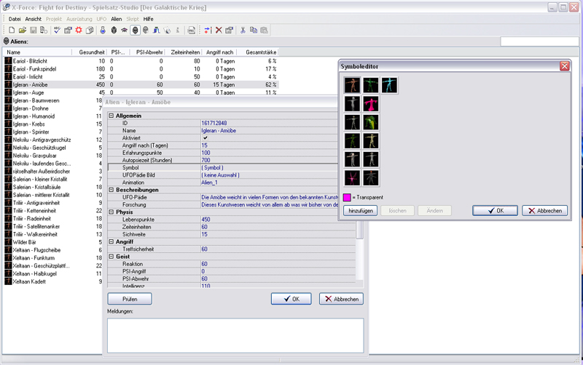Collapse the Physis section
Screen dimensions: 583x365
pos(111,212)
